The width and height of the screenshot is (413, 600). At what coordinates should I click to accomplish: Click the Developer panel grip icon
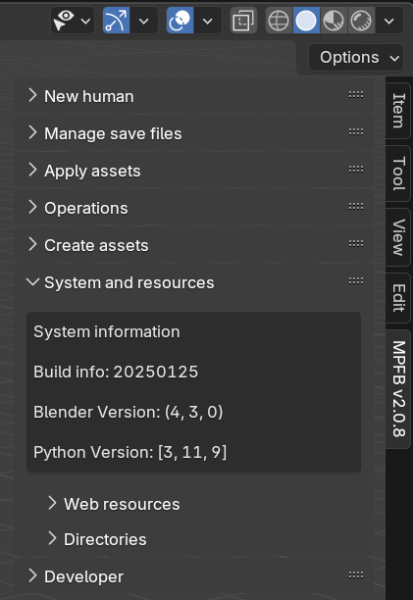(356, 575)
